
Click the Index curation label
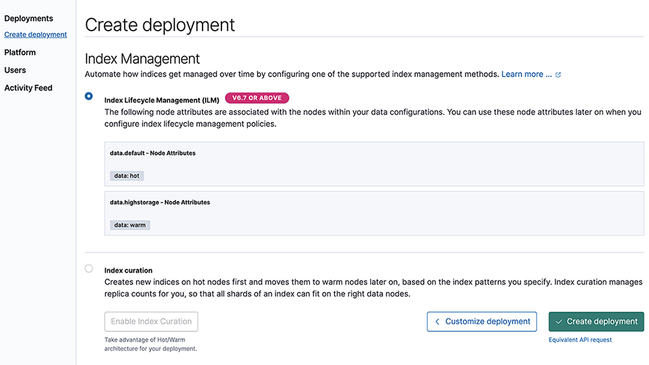[129, 270]
